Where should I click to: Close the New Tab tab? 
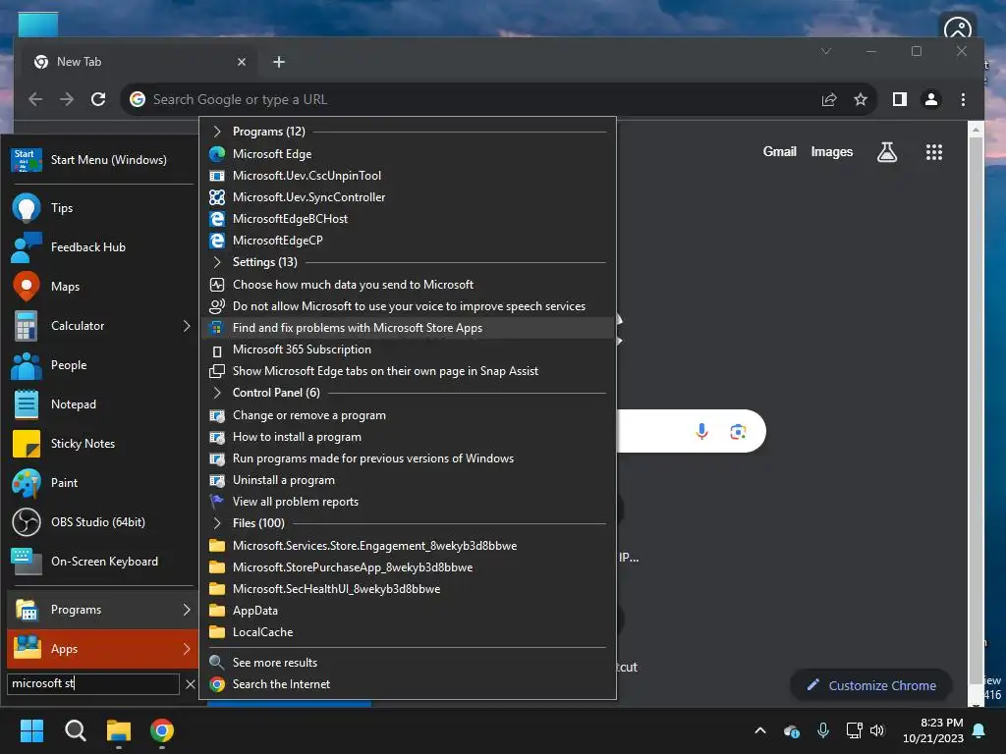pyautogui.click(x=242, y=62)
